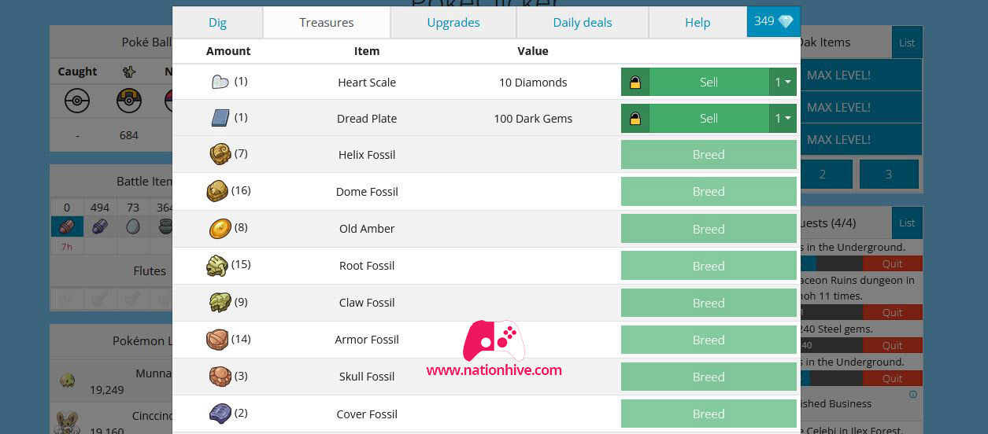The width and height of the screenshot is (988, 434).
Task: Select the Old Amber icon
Action: (x=220, y=228)
